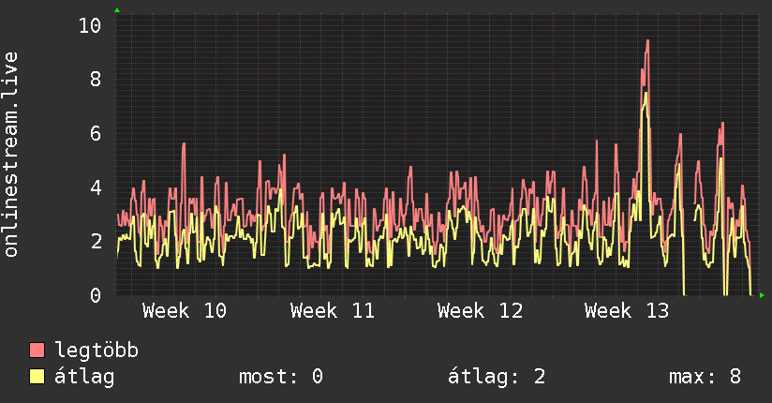The height and width of the screenshot is (403, 772).
Task: Click the Week 12 axis label
Action: (480, 311)
